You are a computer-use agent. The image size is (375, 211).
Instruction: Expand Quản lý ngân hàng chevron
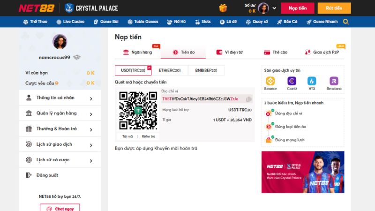pyautogui.click(x=91, y=114)
